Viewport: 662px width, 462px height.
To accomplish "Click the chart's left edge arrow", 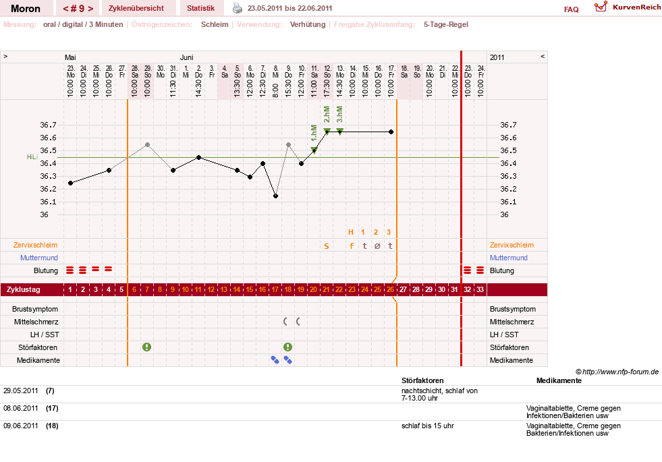I will (x=5, y=56).
